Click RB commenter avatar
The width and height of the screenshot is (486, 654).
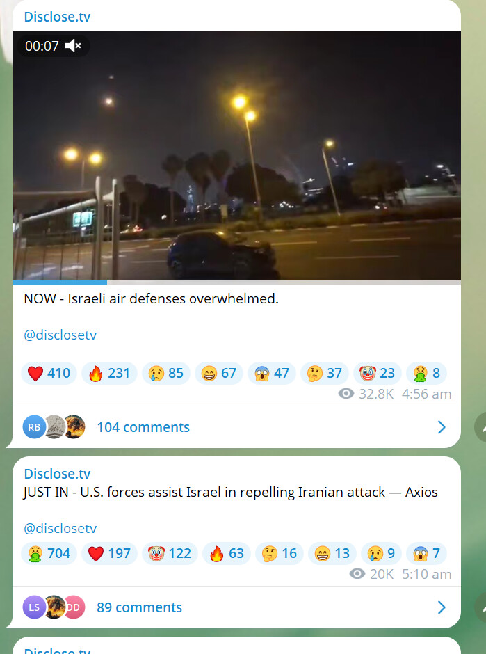coord(34,427)
